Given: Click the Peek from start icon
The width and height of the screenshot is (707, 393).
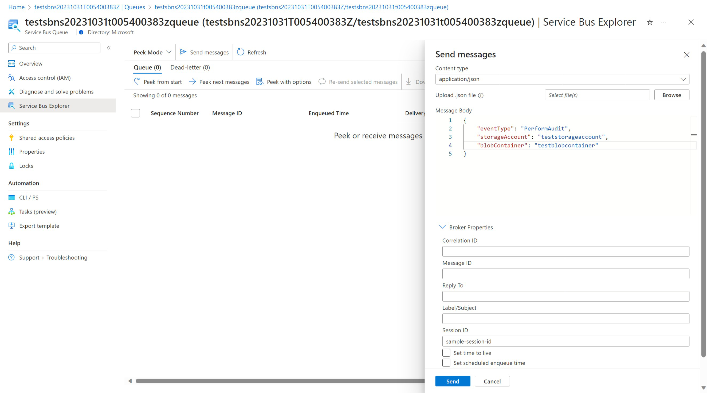Looking at the screenshot, I should coord(137,81).
